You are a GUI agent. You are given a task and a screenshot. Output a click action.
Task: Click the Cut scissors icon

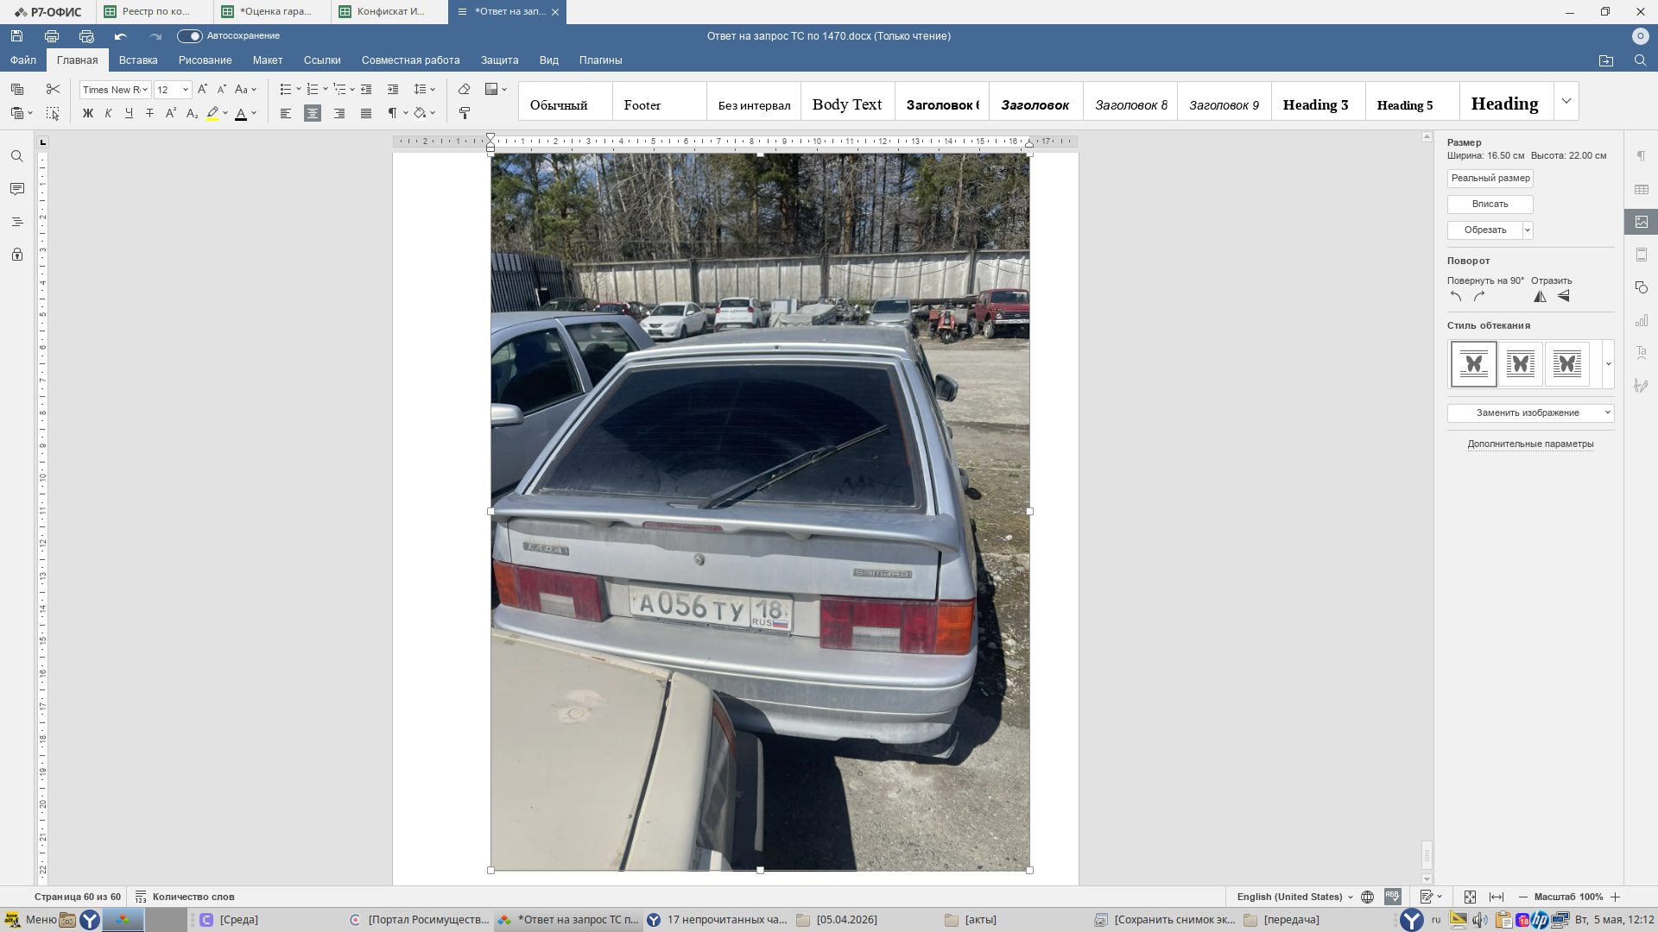[53, 89]
